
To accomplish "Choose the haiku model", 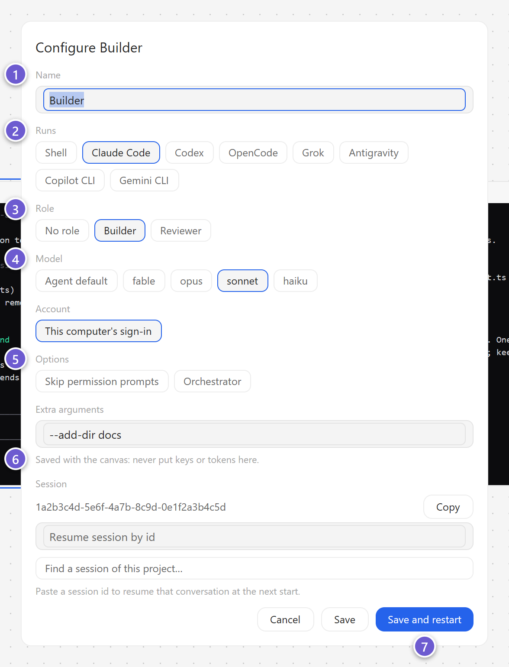I will [x=296, y=281].
